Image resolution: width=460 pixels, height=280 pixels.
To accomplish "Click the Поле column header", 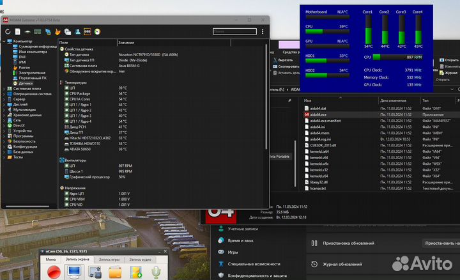I will 88,43.
